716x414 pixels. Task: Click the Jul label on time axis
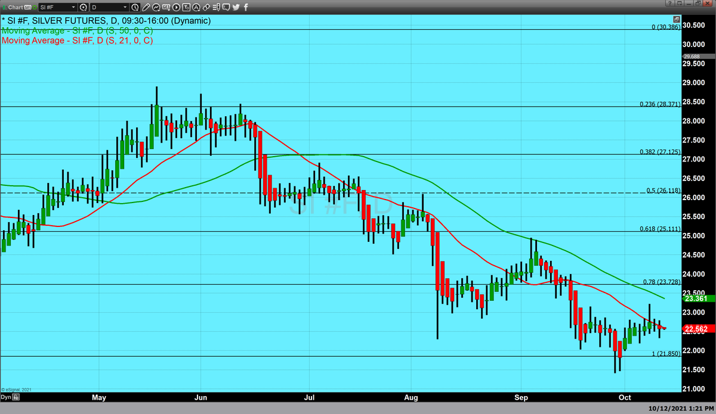(x=310, y=396)
